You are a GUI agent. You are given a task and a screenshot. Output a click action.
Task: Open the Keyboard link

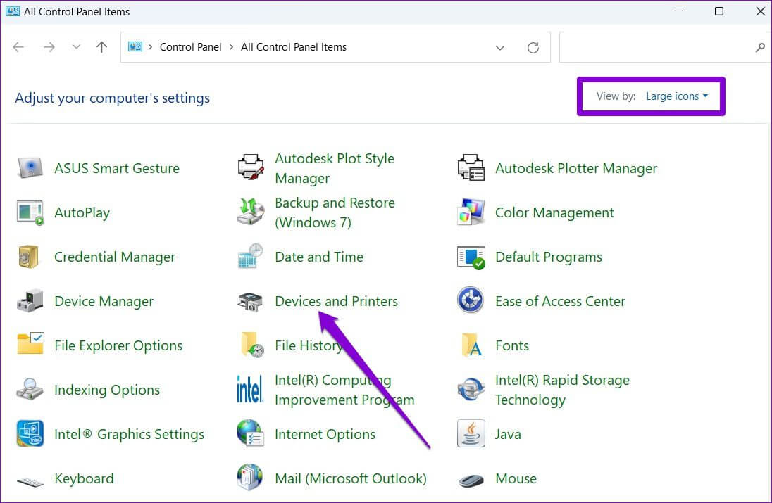tap(84, 478)
